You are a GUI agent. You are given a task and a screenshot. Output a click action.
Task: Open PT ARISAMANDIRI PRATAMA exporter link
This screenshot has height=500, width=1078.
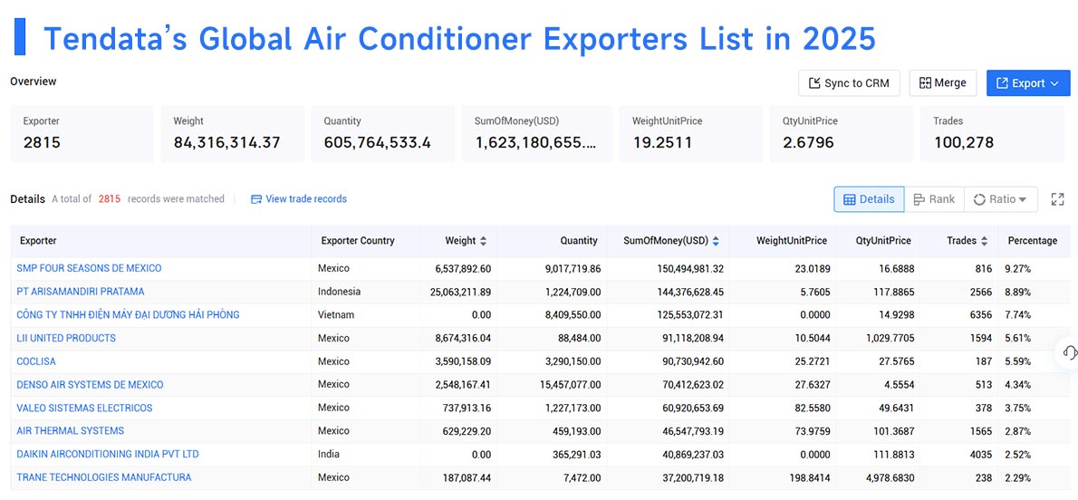81,292
